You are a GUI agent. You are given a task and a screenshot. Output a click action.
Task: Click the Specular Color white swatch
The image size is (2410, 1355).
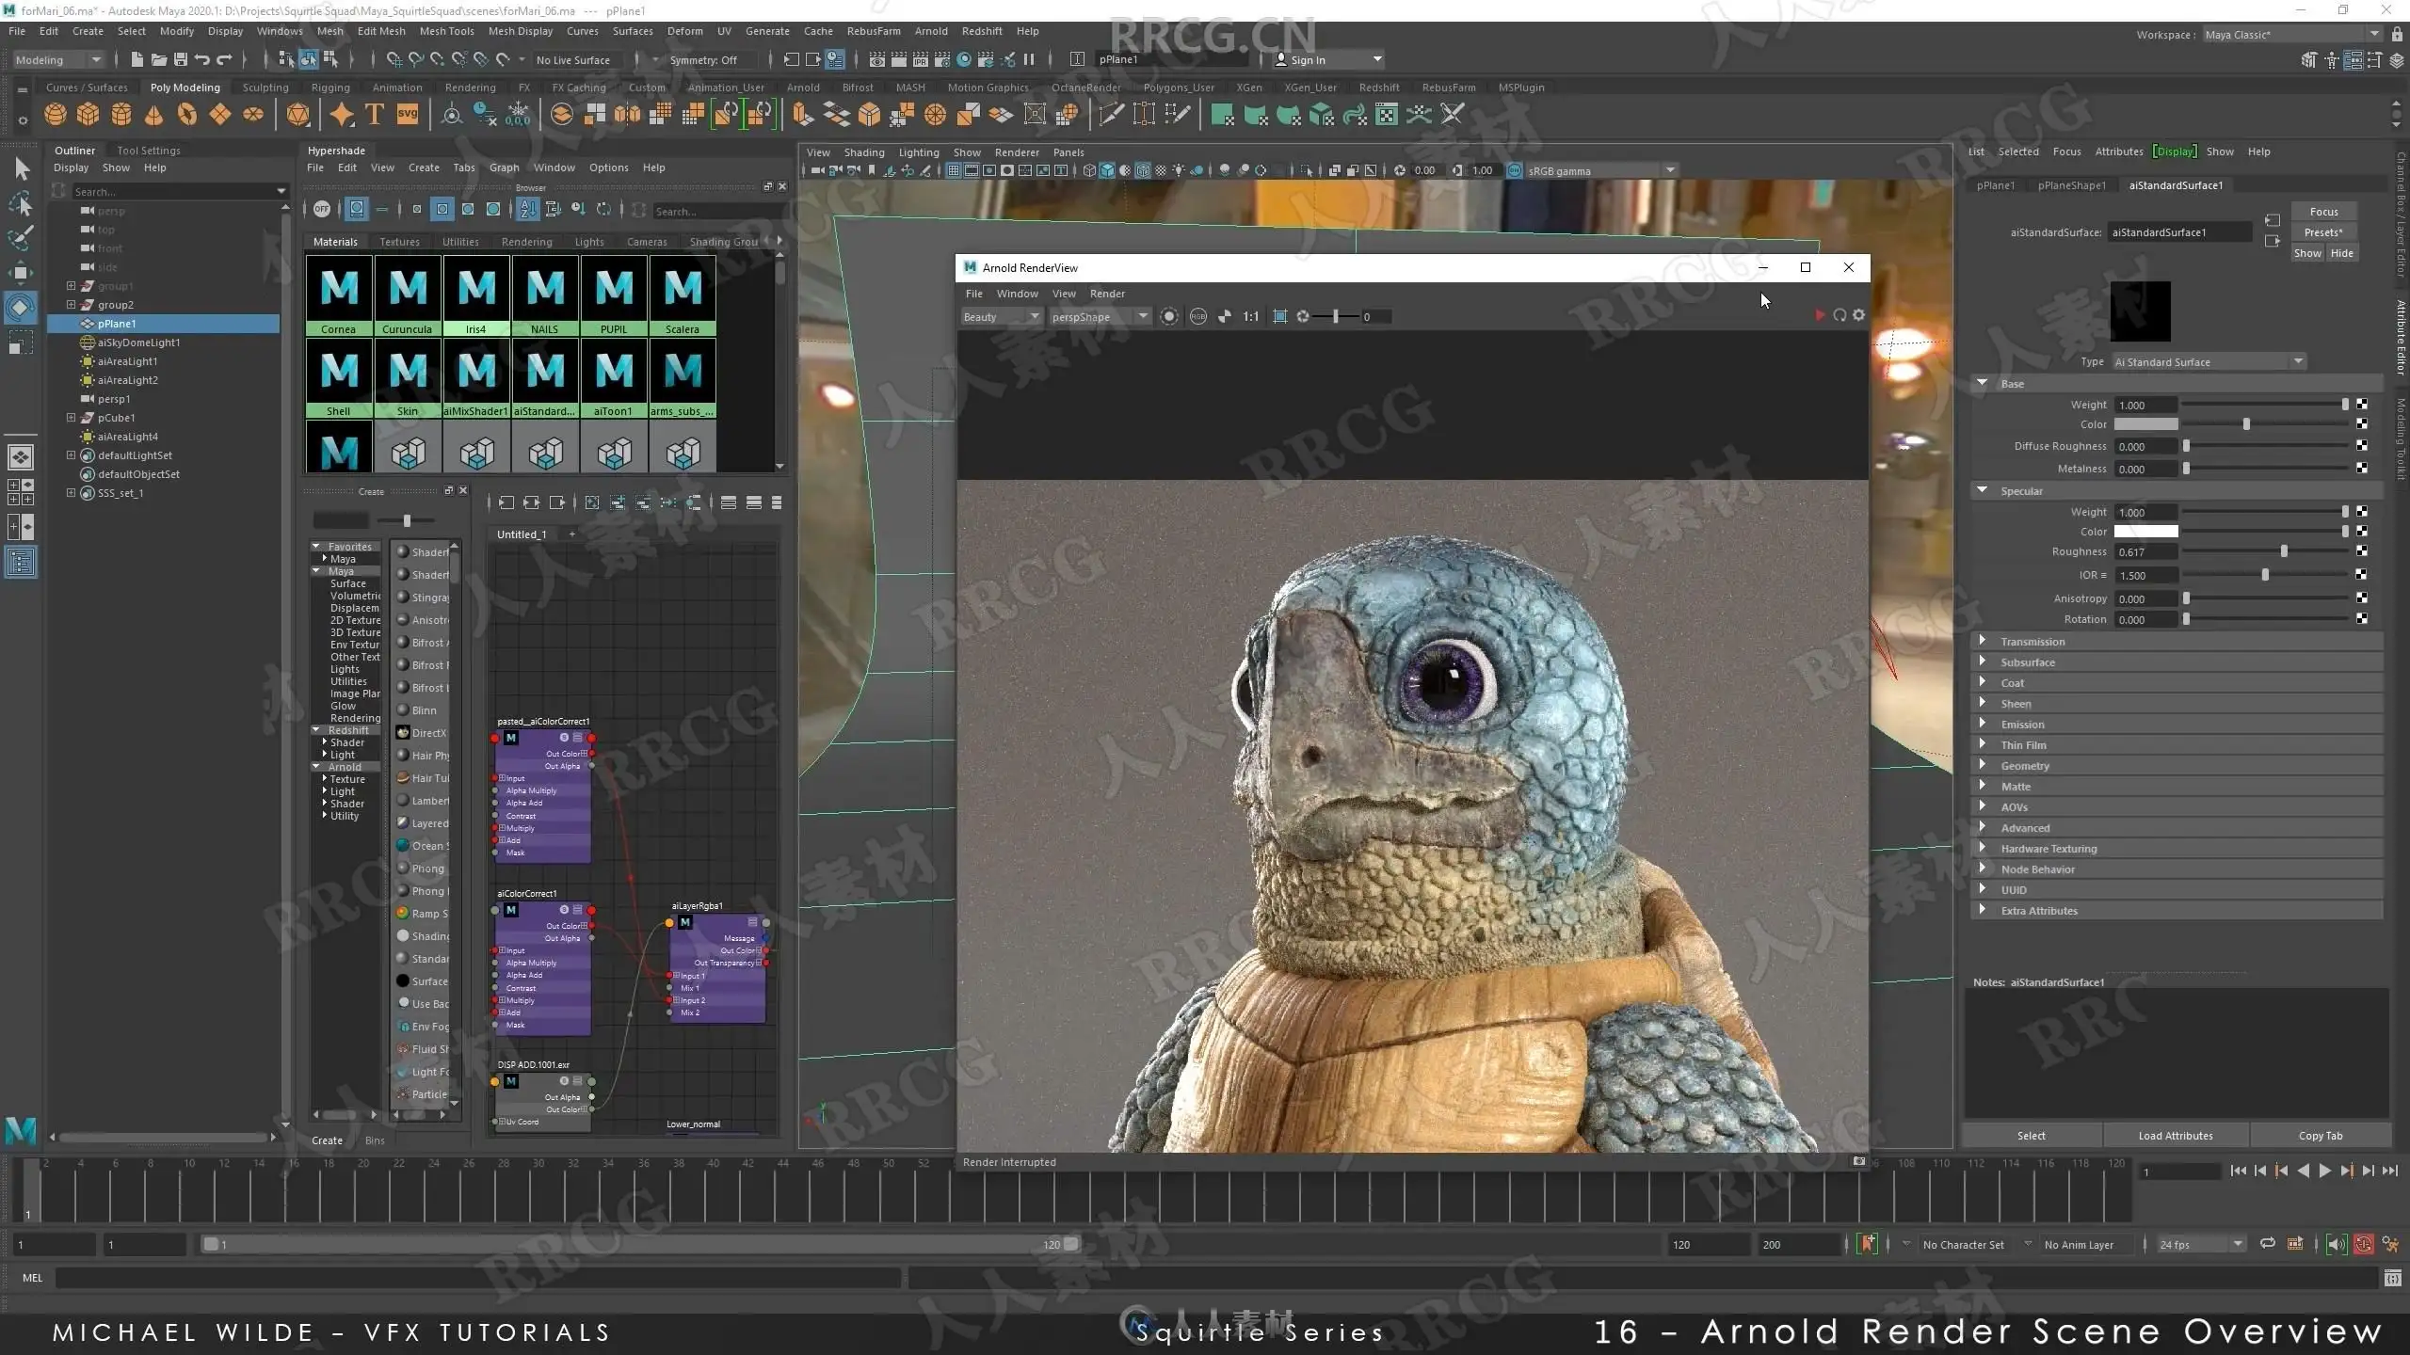point(2145,532)
